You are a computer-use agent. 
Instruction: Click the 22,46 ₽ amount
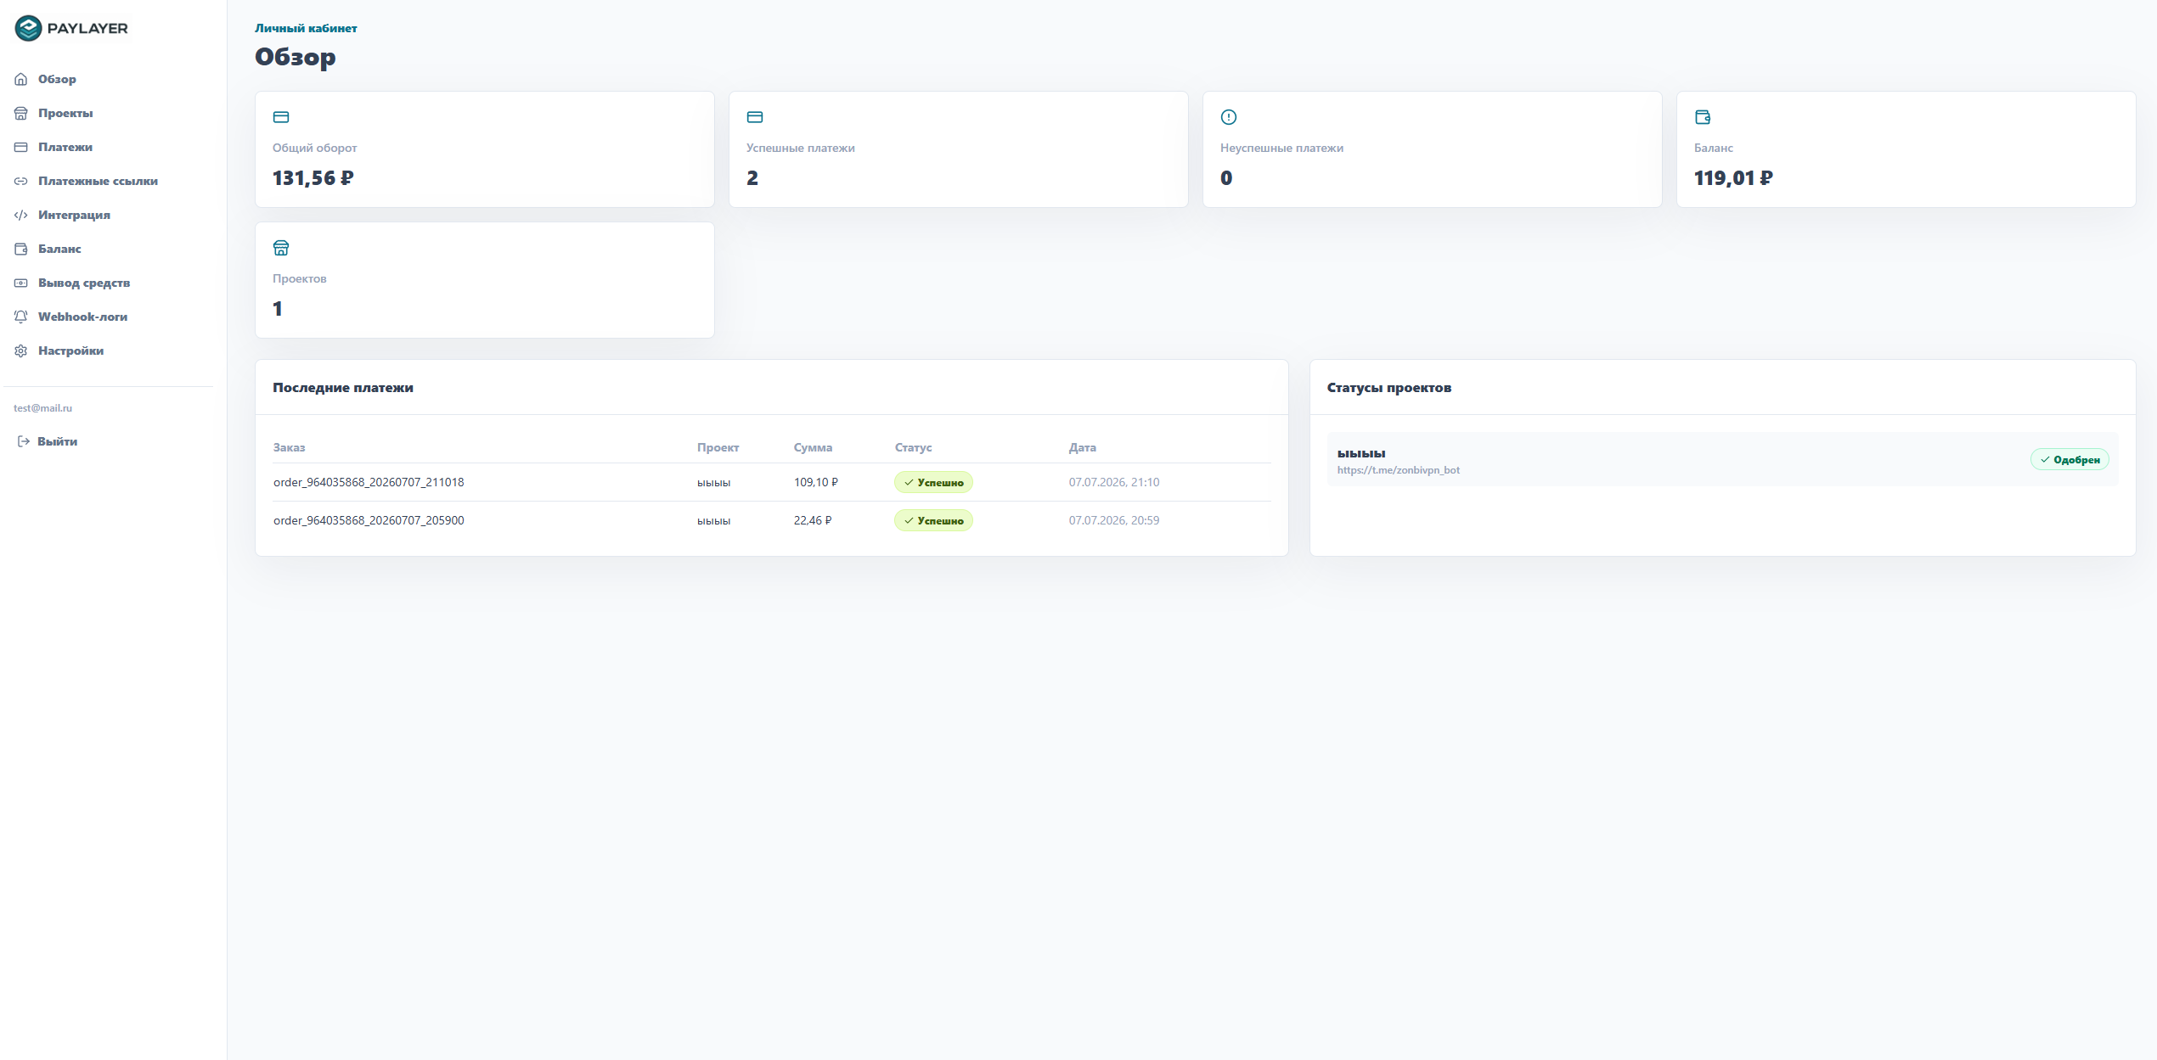tap(813, 520)
